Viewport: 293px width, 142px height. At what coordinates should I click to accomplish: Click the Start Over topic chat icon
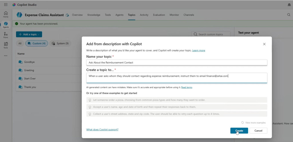20,78
